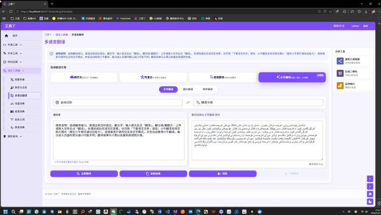
Task: Click the greyed download button
Action: click(292, 174)
